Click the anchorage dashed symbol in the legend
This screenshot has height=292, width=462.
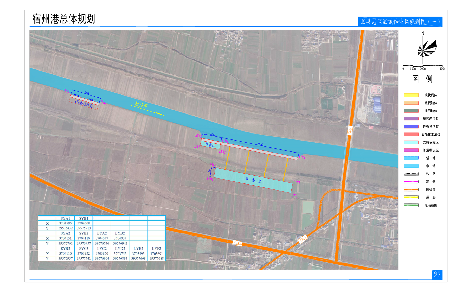point(411,158)
